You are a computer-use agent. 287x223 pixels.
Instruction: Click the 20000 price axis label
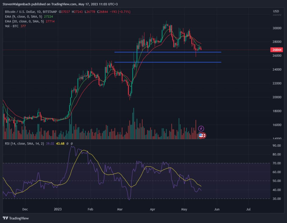click(277, 97)
